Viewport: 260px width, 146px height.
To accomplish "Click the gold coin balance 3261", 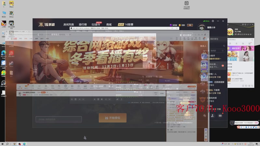I will coord(182,25).
